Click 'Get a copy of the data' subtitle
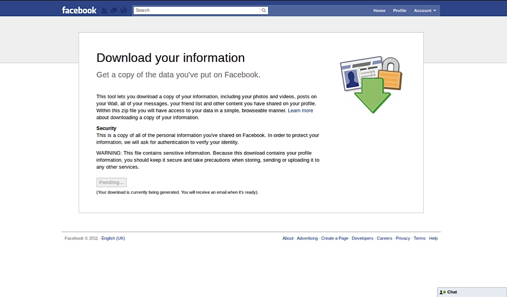This screenshot has width=507, height=297. (x=178, y=75)
